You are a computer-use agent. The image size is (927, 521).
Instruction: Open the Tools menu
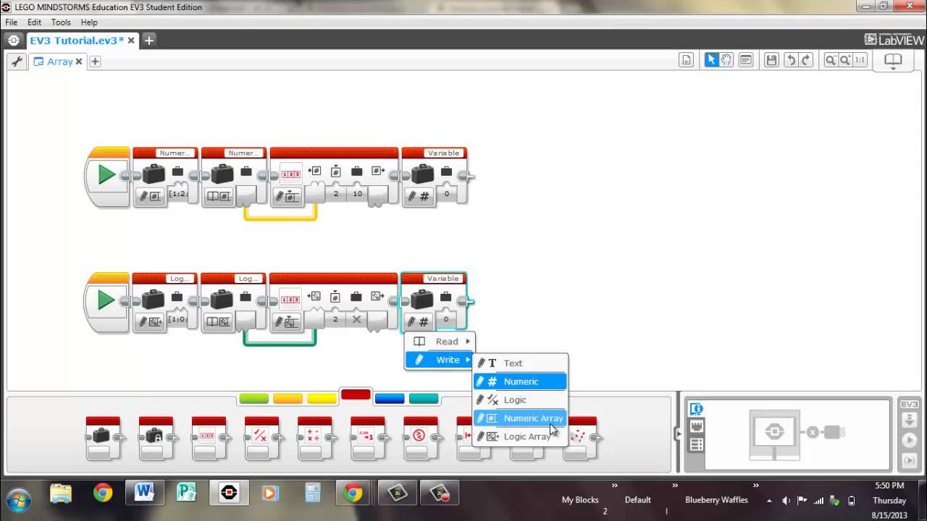click(61, 22)
